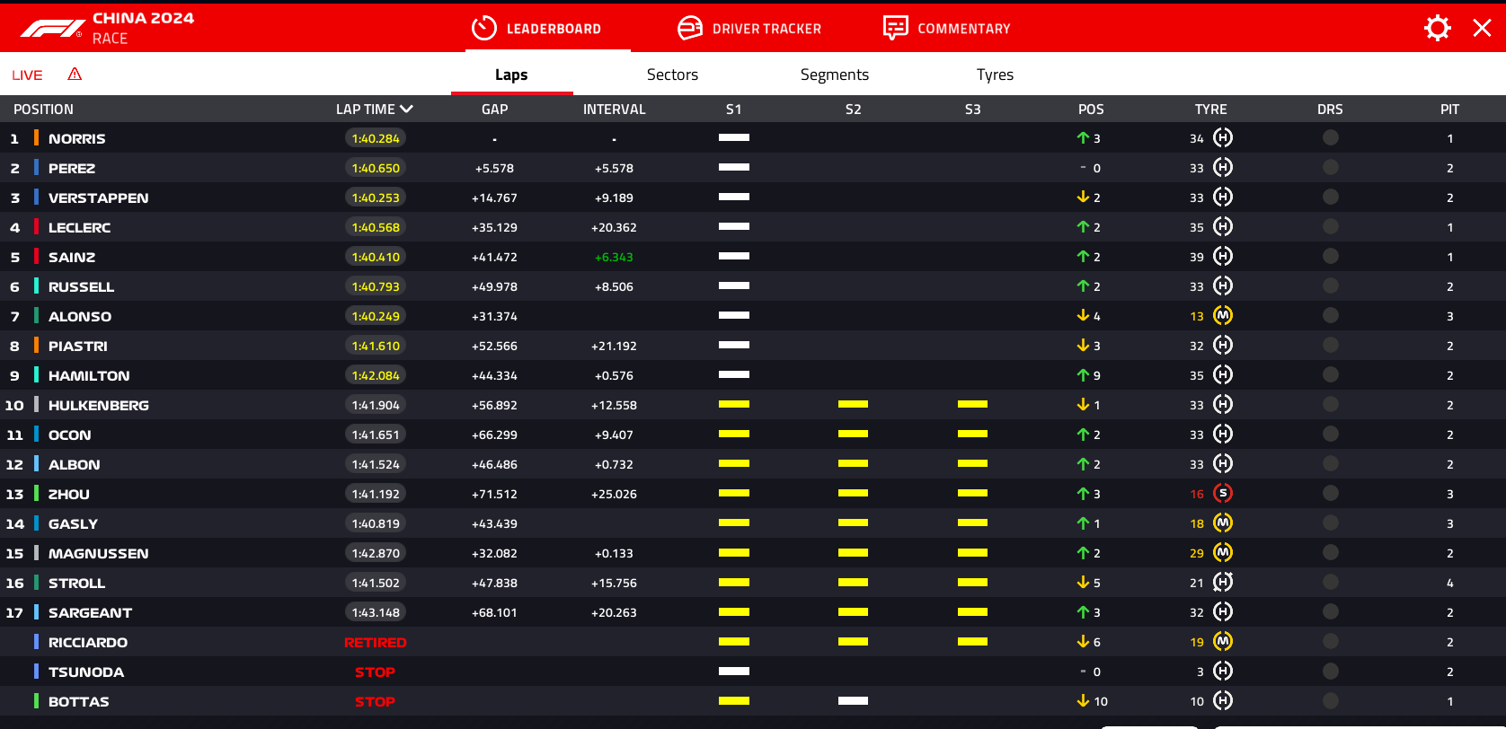Click Alonso's medium tyre icon
Viewport: 1506px width, 729px height.
coord(1223,315)
